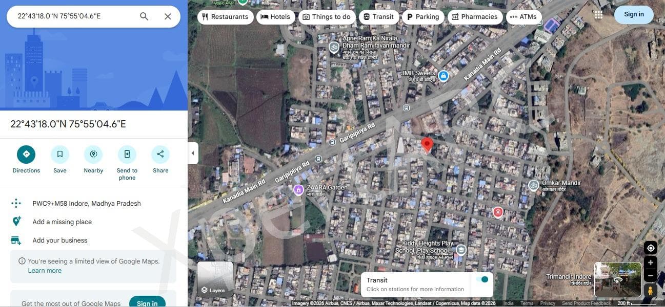The image size is (665, 307).
Task: Zoom out on the map
Action: pyautogui.click(x=651, y=275)
